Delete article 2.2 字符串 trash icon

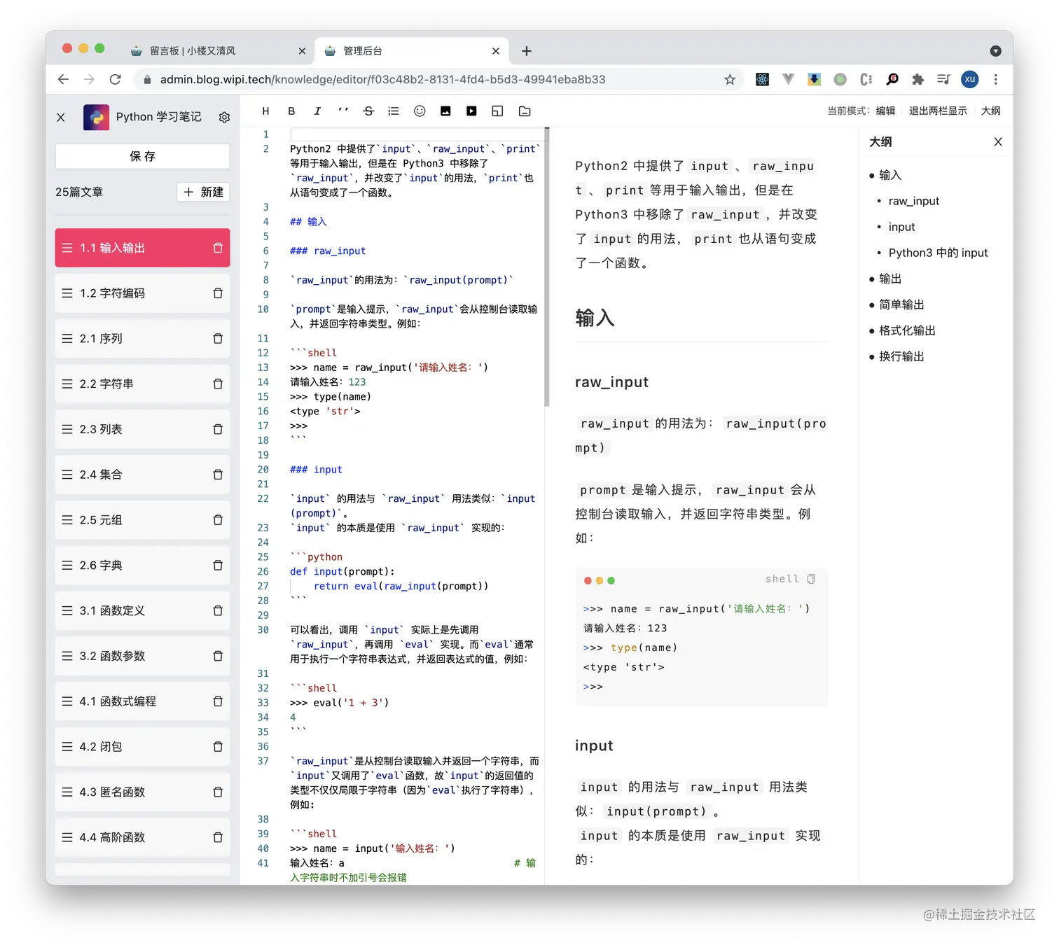218,384
